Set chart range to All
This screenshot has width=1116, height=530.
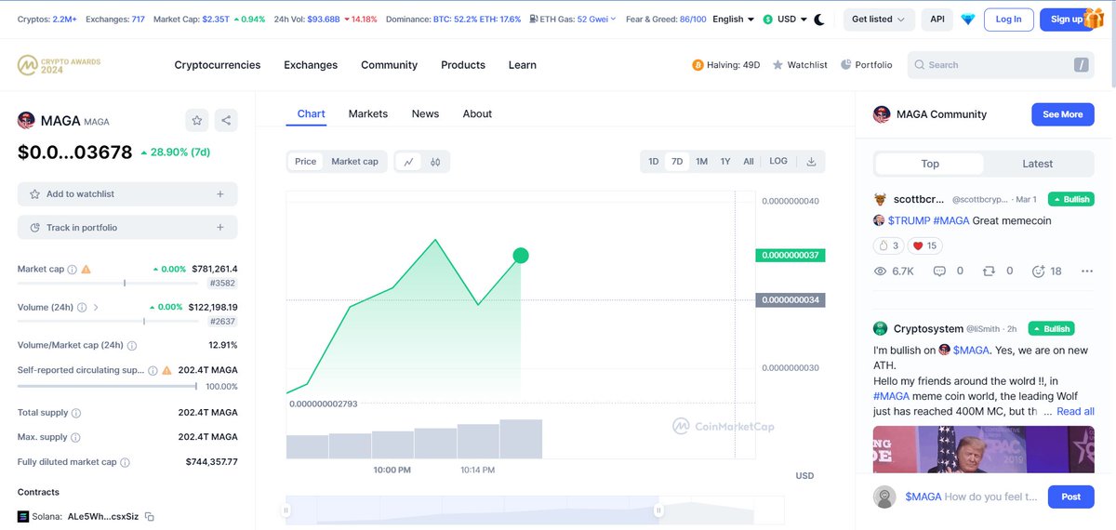coord(749,162)
